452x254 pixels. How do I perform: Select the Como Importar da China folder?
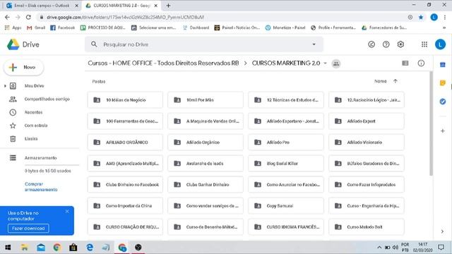(x=125, y=206)
